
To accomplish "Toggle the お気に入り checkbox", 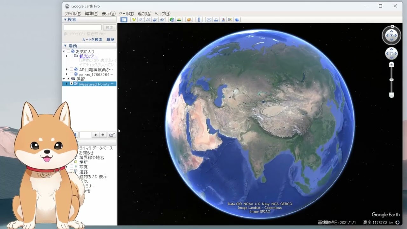I will 68,51.
